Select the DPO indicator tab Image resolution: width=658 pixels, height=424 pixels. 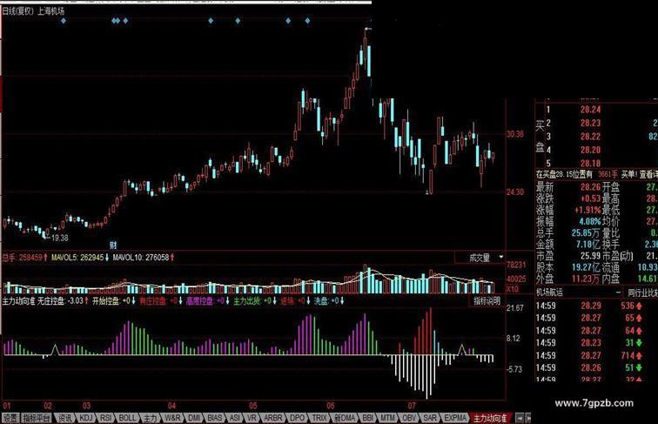coord(297,418)
